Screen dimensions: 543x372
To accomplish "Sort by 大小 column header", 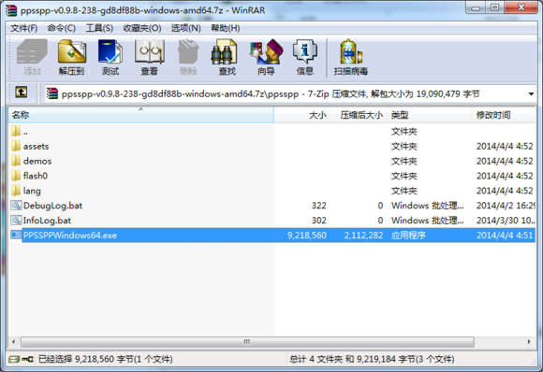I will click(x=302, y=115).
